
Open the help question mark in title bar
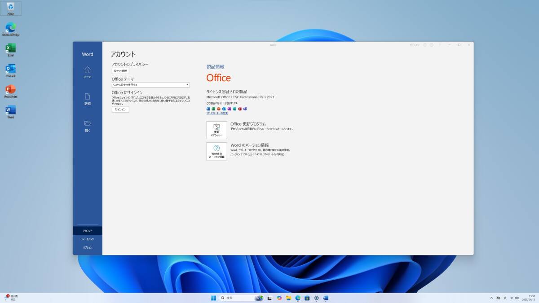click(440, 45)
